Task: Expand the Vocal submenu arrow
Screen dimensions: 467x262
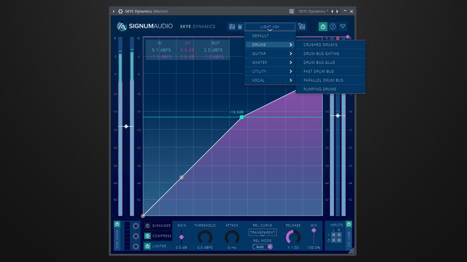Action: 291,80
